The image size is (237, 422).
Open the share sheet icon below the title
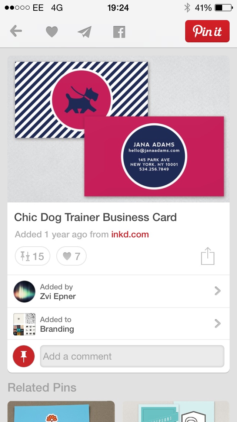click(x=208, y=256)
